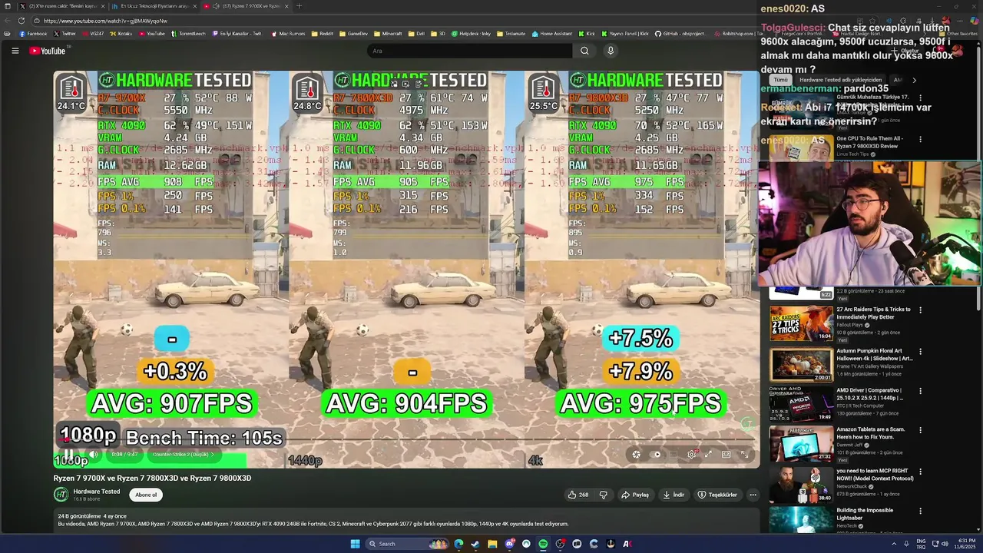This screenshot has height=553, width=983.
Task: Subscribe with the Abone ol button
Action: (x=146, y=495)
